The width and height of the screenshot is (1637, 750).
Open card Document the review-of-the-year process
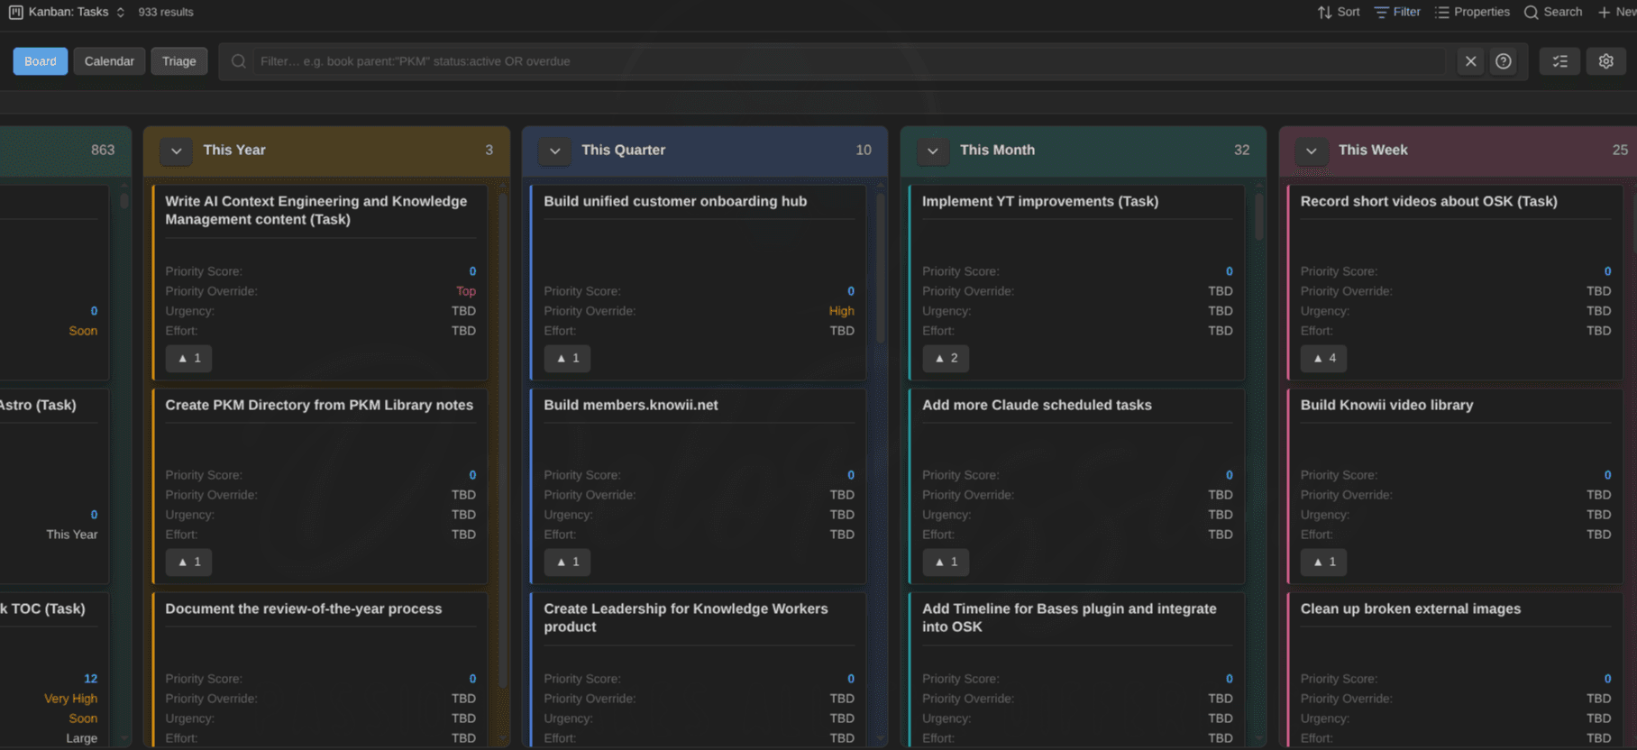tap(304, 608)
